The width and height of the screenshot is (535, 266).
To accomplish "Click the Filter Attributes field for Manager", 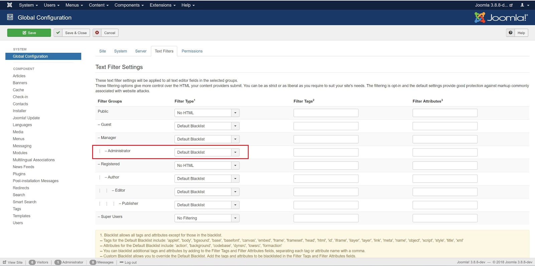I will coord(445,139).
